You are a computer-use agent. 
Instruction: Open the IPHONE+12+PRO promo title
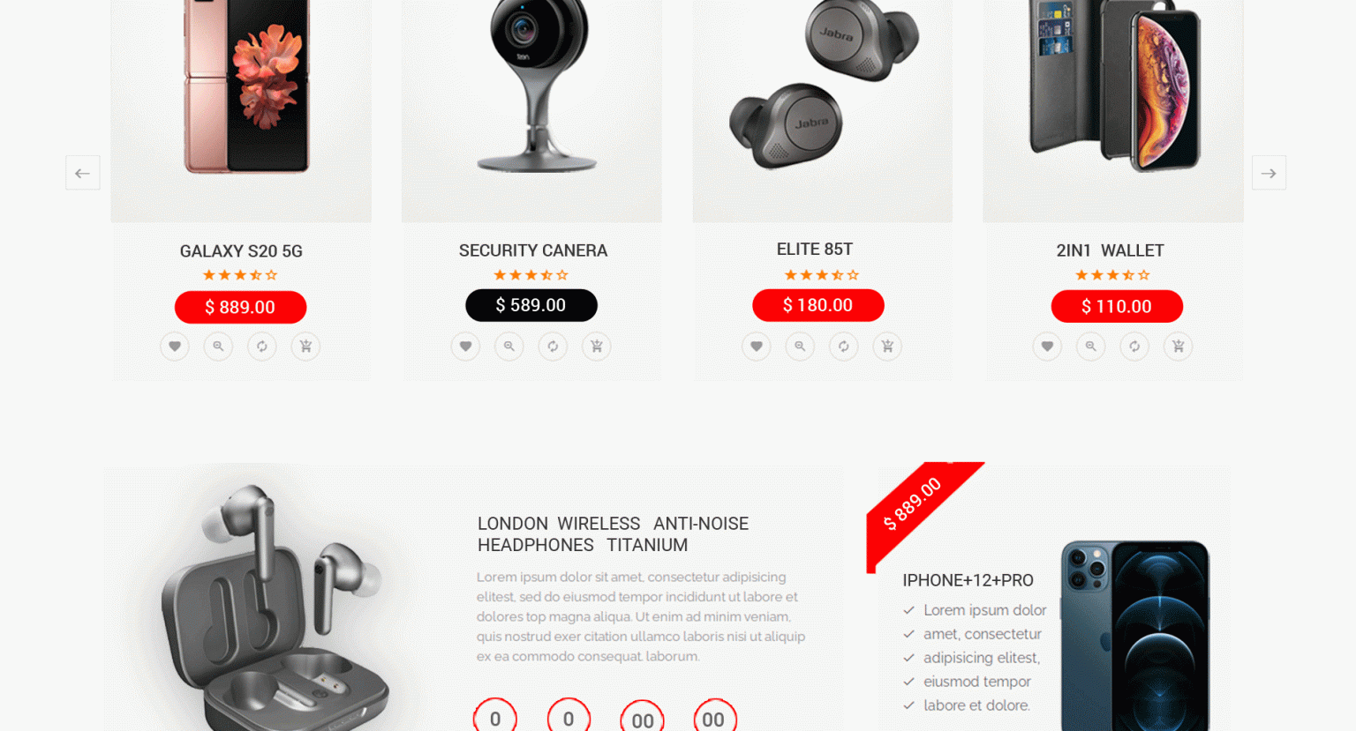coord(968,580)
